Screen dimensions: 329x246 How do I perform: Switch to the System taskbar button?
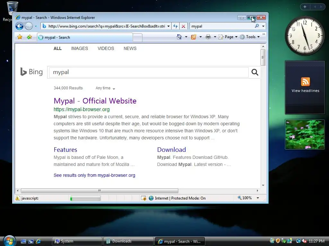tap(77, 241)
